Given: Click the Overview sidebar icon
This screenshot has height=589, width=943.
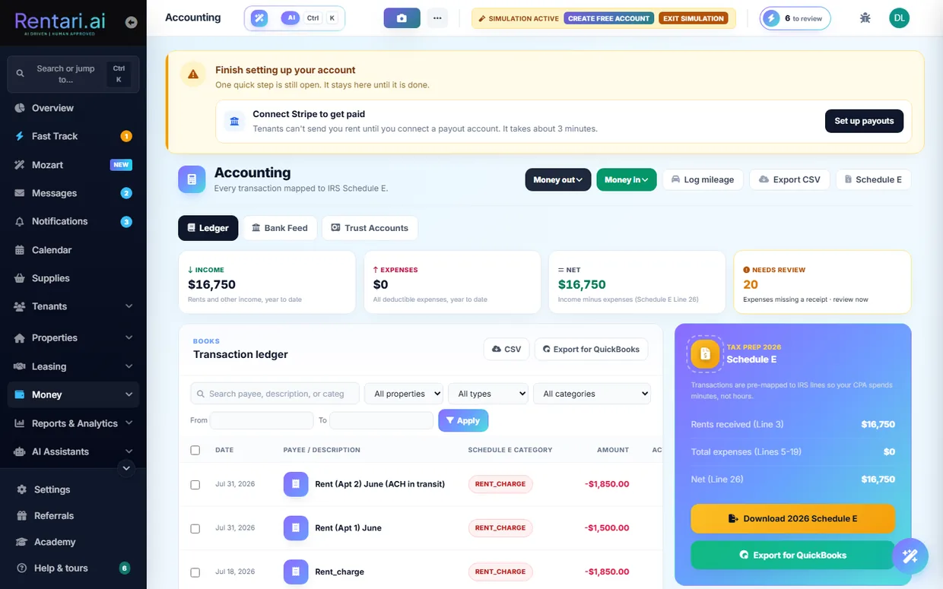Looking at the screenshot, I should 21,108.
